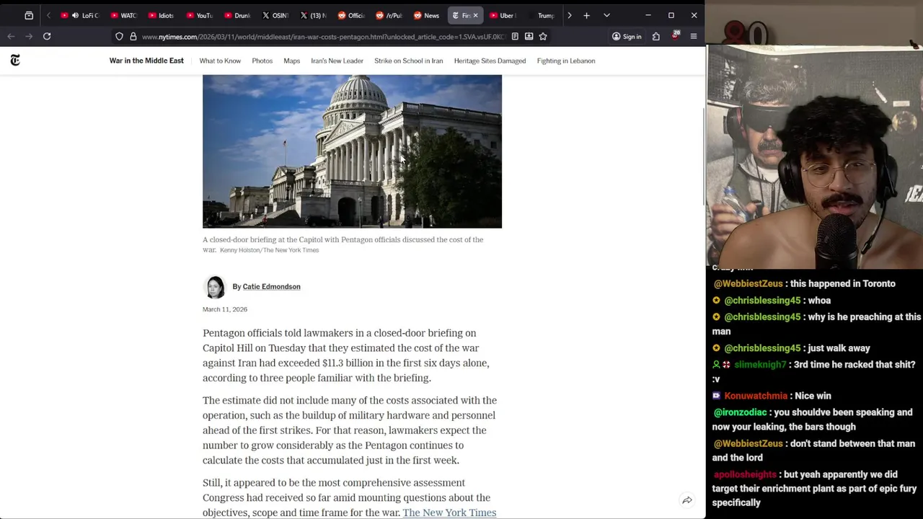
Task: Switch to the Idiots YouTube tab
Action: click(x=160, y=15)
